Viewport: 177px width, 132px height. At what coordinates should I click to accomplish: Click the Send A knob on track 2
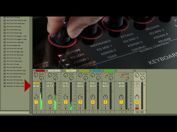coord(50,75)
